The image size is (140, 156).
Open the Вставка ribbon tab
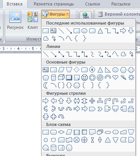click(14, 4)
